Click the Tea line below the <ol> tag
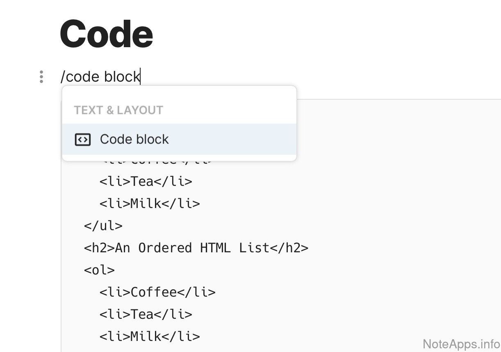 point(146,314)
